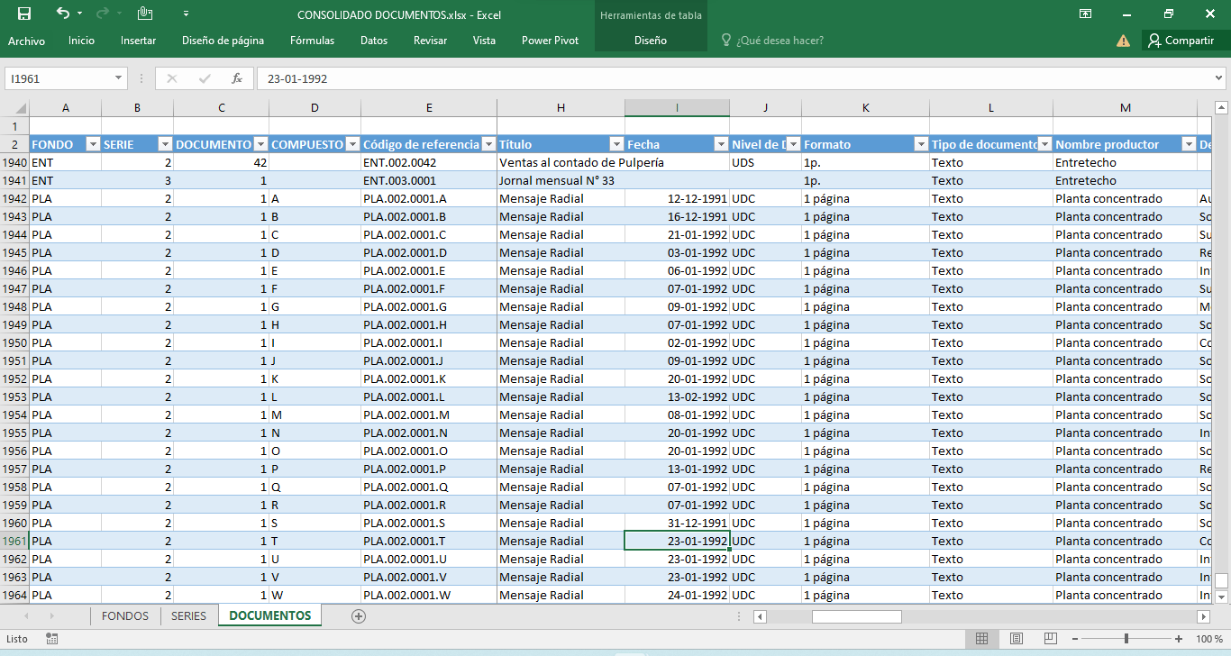Click the zoom in plus button
Screen dimensions: 1231x656
[1179, 639]
